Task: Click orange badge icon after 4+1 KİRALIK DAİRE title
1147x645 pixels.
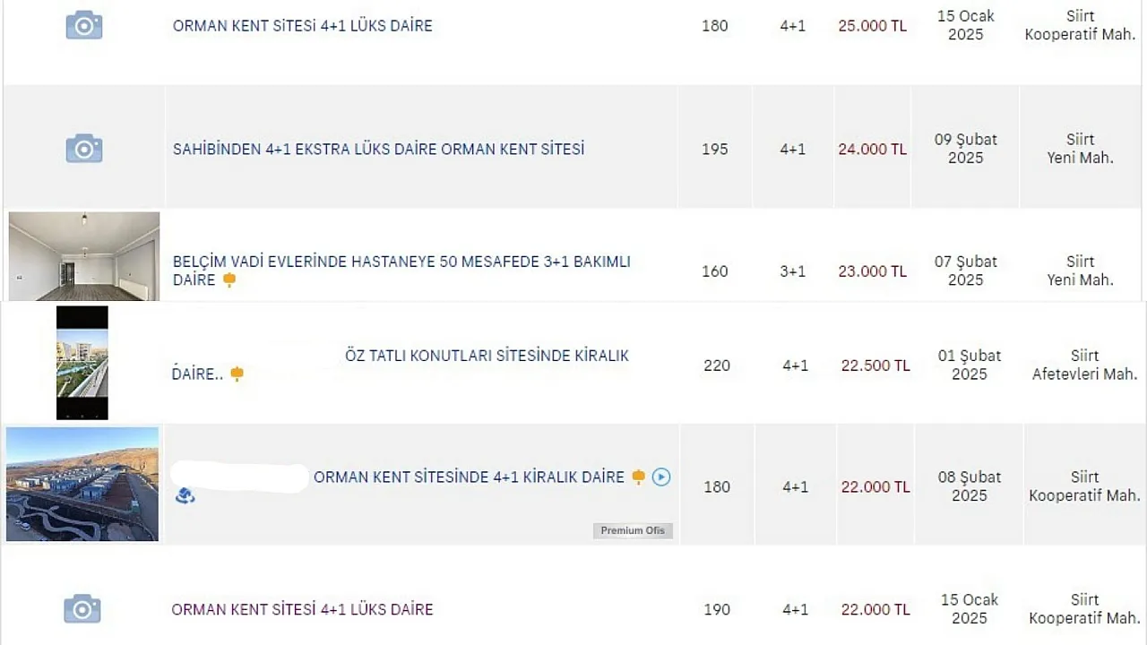Action: tap(638, 477)
